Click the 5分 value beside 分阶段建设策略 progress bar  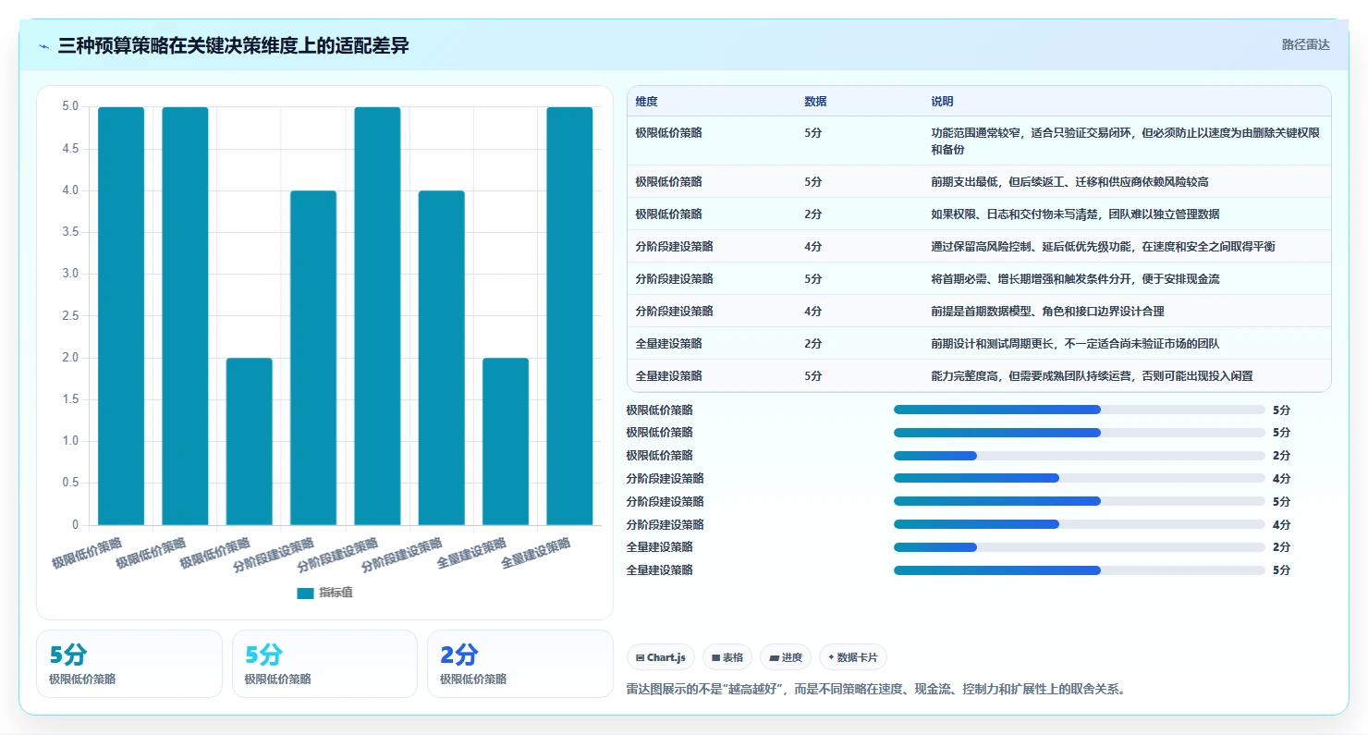[1281, 501]
